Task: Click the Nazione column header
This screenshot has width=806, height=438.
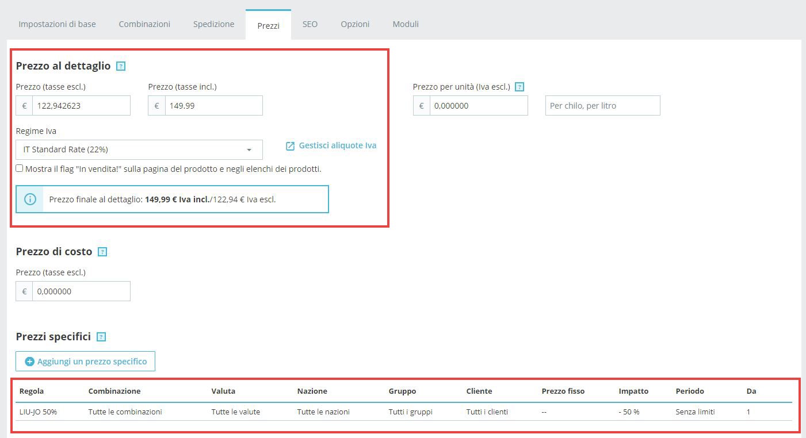Action: (x=312, y=391)
